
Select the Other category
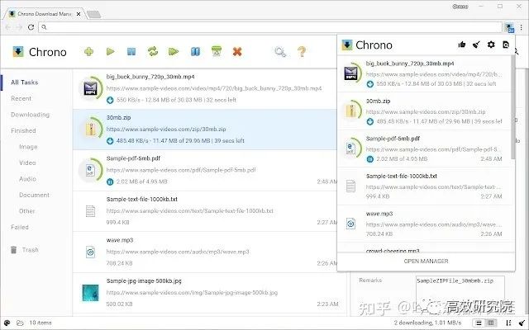coord(27,211)
